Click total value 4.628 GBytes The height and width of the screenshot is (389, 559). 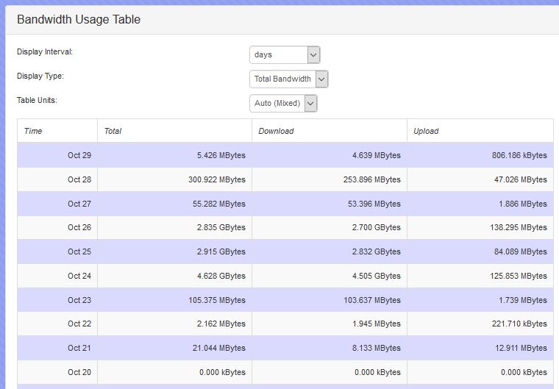[221, 276]
